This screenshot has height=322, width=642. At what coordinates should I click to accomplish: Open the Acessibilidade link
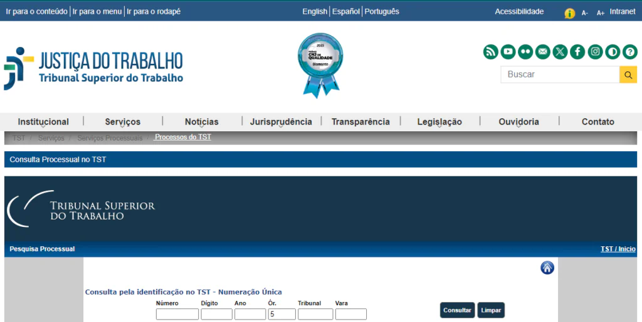519,11
